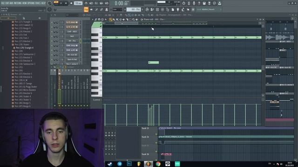Select the Open Hi Hat channel button
This screenshot has width=298, height=167.
[x=72, y=60]
